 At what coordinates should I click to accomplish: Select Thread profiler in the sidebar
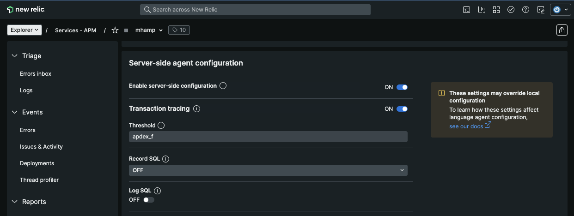coord(39,180)
